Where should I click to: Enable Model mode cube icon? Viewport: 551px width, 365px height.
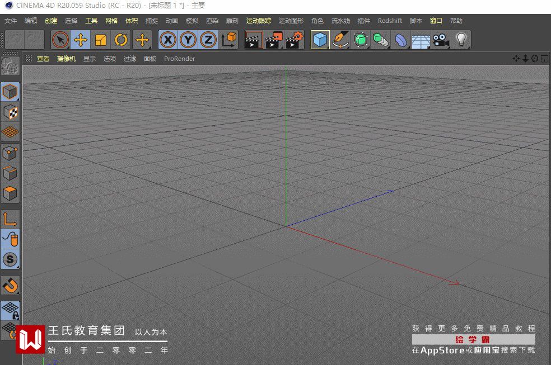click(x=10, y=92)
